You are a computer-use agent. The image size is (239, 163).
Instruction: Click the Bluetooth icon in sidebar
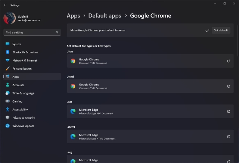(7, 52)
